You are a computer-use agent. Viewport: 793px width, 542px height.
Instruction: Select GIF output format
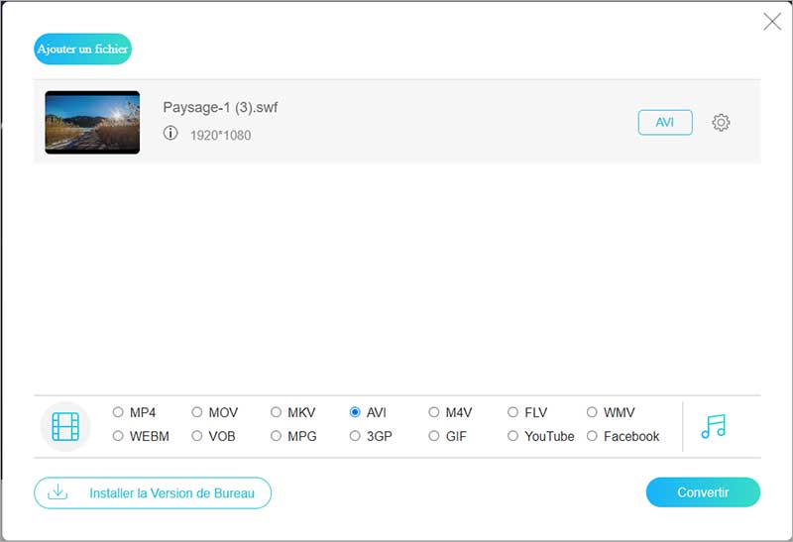435,436
